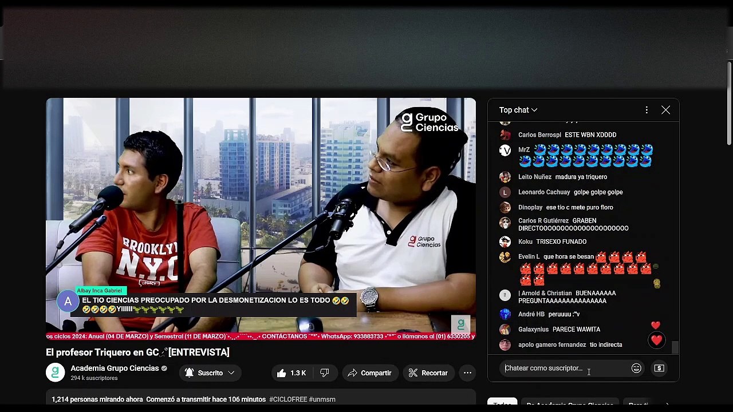The height and width of the screenshot is (412, 733).
Task: Close the live chat panel
Action: coord(665,110)
